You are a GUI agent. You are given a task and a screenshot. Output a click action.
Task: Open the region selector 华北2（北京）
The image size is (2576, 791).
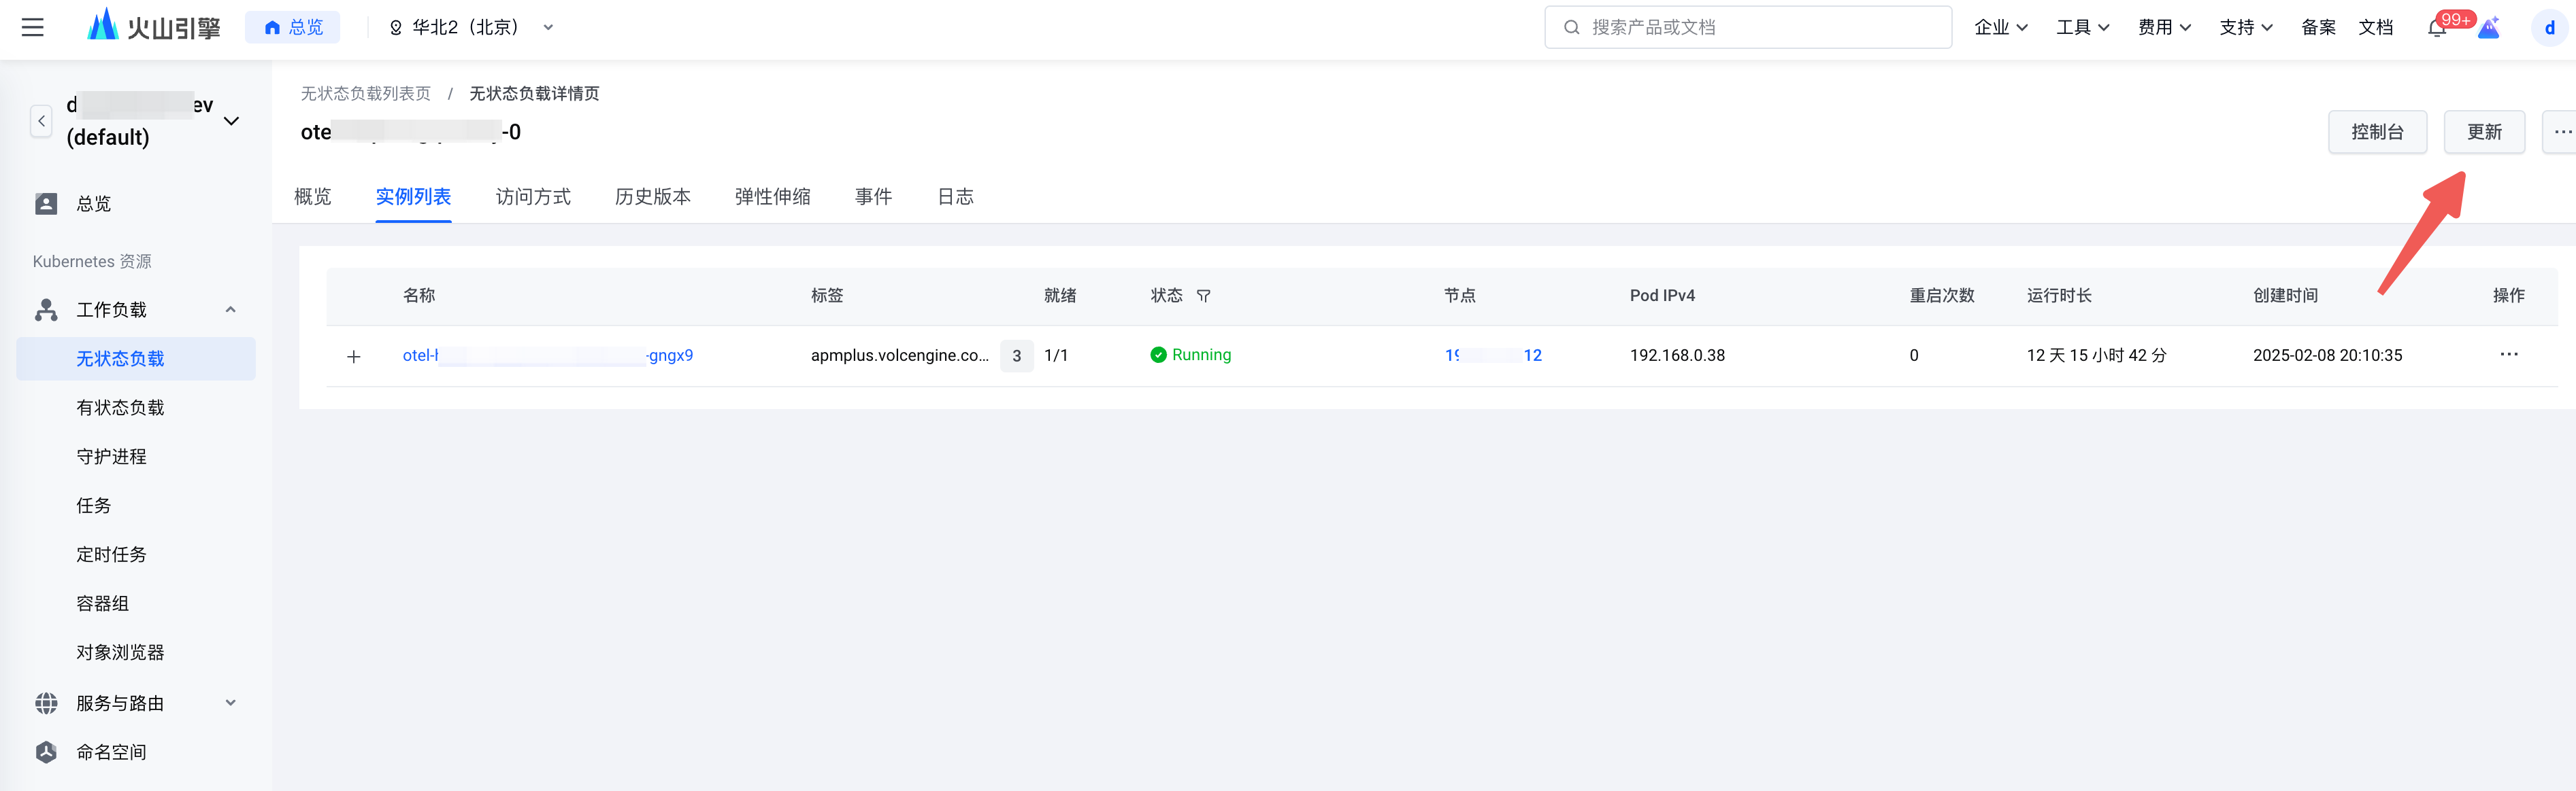(x=470, y=27)
